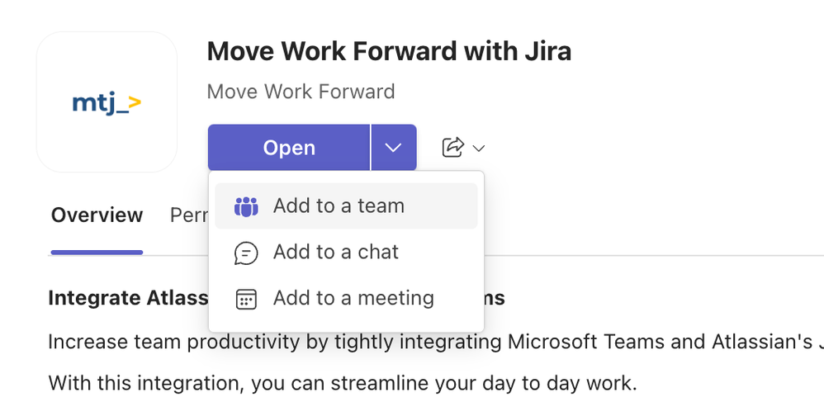Image resolution: width=824 pixels, height=397 pixels.
Task: Switch to the Overview tab
Action: pos(97,215)
